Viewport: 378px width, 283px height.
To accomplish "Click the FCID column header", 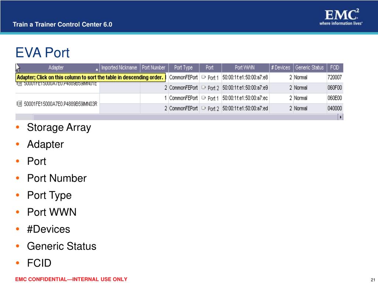I will point(335,68).
